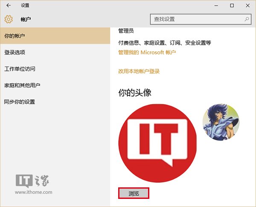Viewport: 256px width, 207px height.
Task: Maximize the settings window
Action: (232, 6)
